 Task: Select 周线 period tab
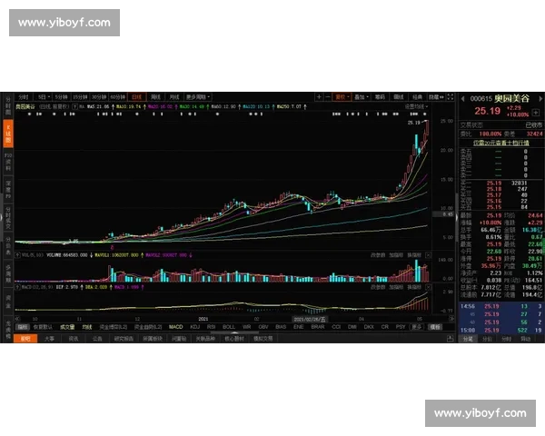click(x=155, y=97)
